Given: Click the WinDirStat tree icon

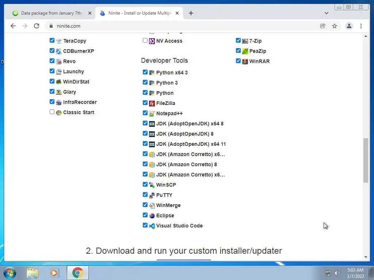Looking at the screenshot, I should (59, 82).
